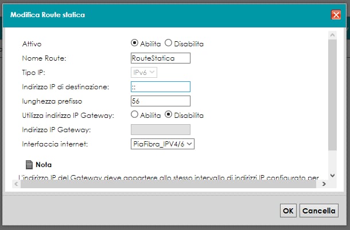Select Disabilita for Attivo
This screenshot has height=230, width=350.
168,43
